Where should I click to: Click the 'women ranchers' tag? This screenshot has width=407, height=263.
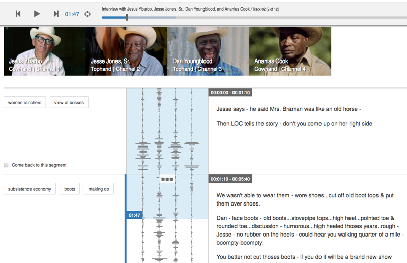24,103
